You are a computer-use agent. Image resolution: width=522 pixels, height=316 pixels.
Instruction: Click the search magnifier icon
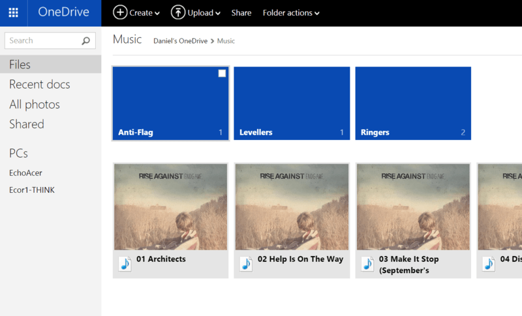coord(86,41)
